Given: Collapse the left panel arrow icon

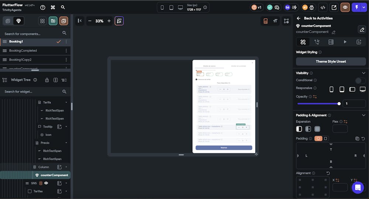Looking at the screenshot, I should click(x=80, y=21).
